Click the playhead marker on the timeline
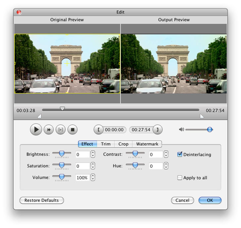The image size is (241, 228). point(62,108)
